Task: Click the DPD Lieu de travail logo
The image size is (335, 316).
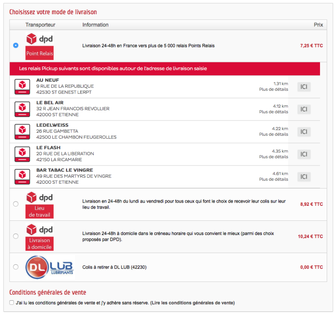Action: pyautogui.click(x=40, y=205)
